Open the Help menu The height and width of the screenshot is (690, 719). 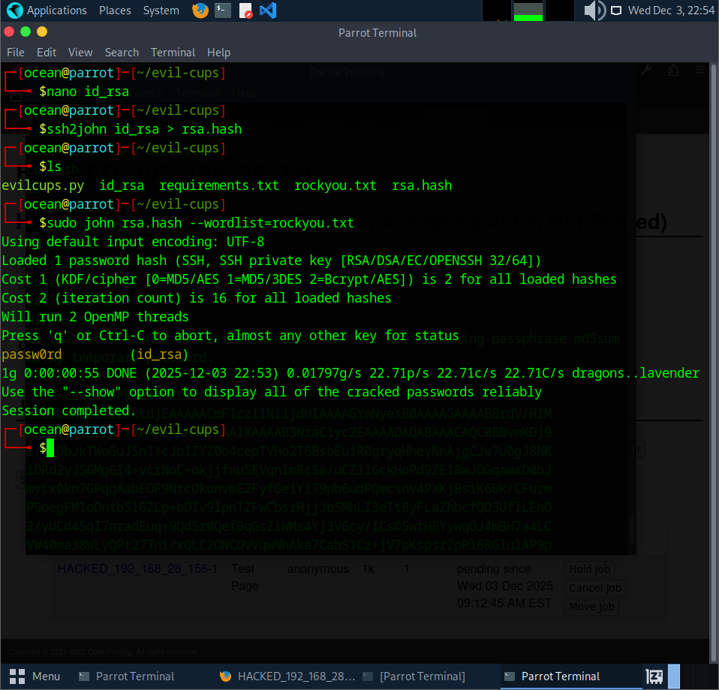point(218,53)
